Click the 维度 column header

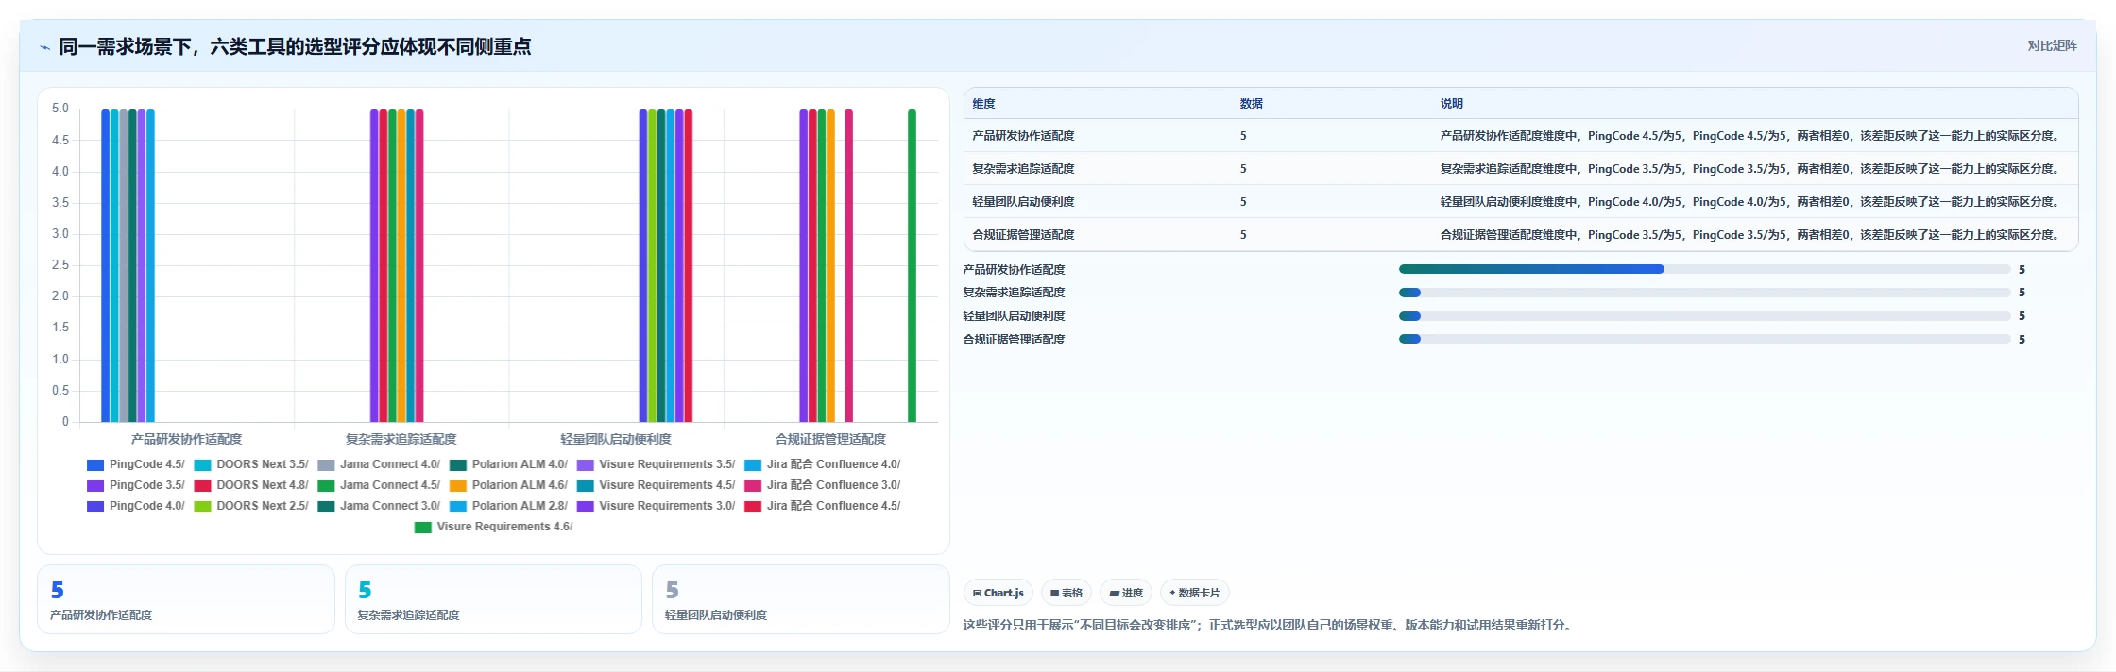[983, 104]
